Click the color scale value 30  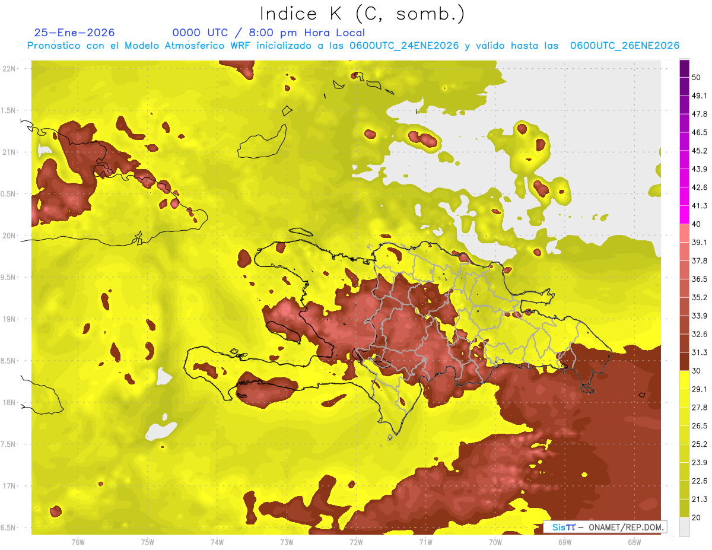click(697, 371)
